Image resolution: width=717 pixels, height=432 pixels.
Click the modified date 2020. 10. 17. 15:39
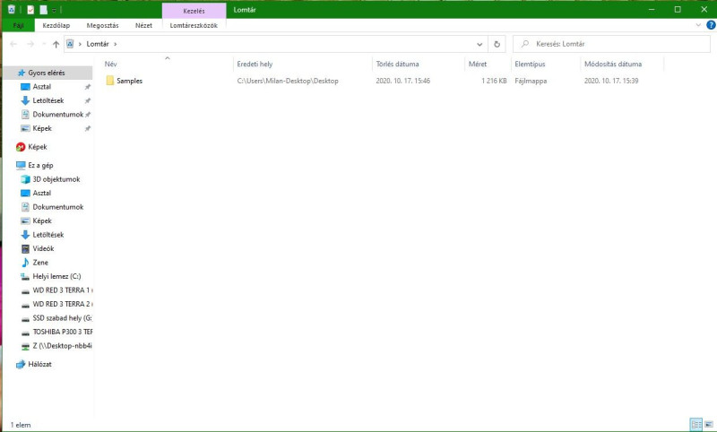(611, 81)
